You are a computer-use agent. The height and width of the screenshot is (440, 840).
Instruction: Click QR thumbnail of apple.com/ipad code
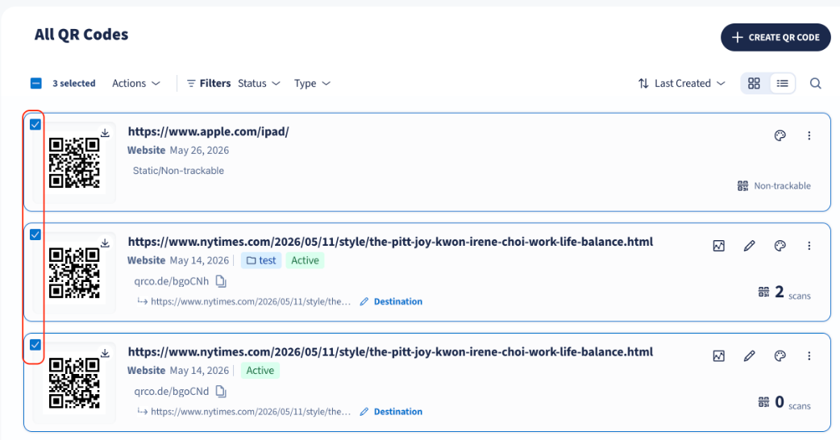74,163
